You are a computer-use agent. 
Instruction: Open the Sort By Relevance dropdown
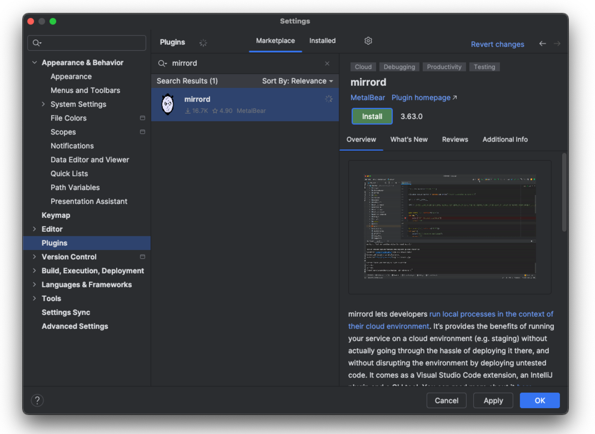click(297, 81)
